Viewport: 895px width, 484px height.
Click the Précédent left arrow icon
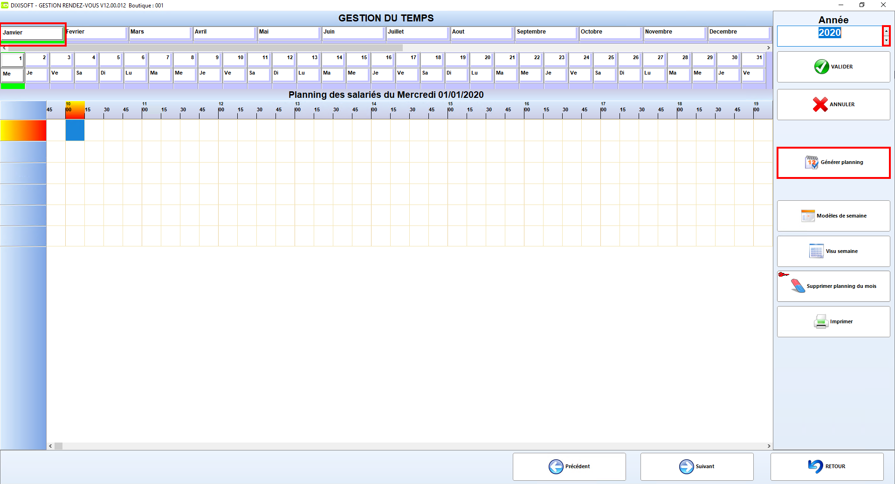pyautogui.click(x=556, y=466)
